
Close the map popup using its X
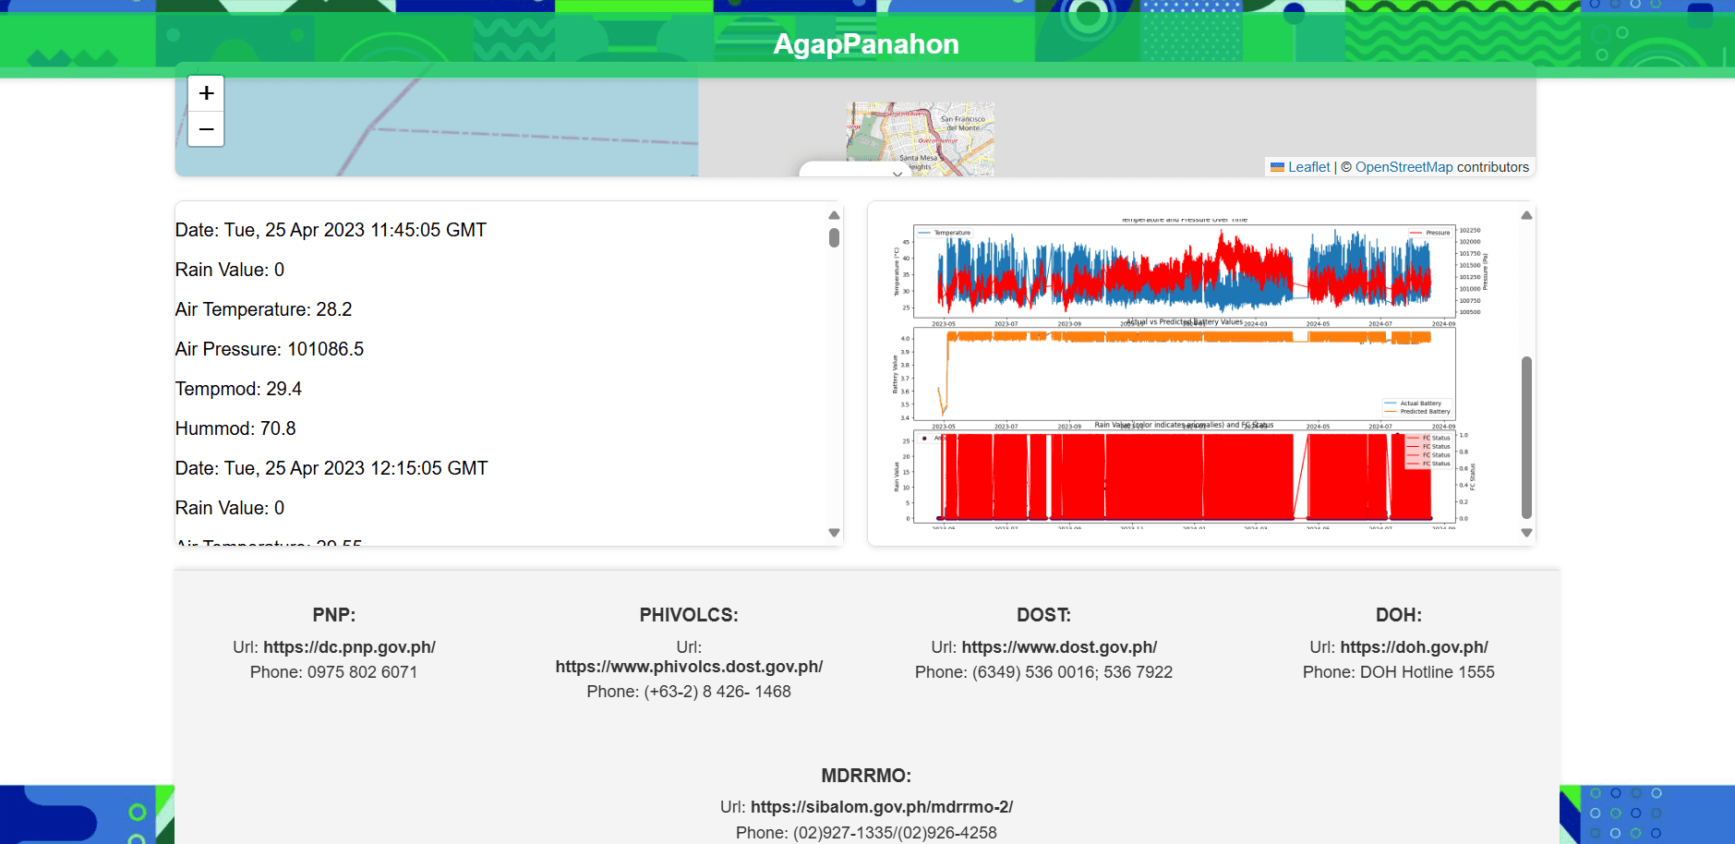tap(897, 173)
